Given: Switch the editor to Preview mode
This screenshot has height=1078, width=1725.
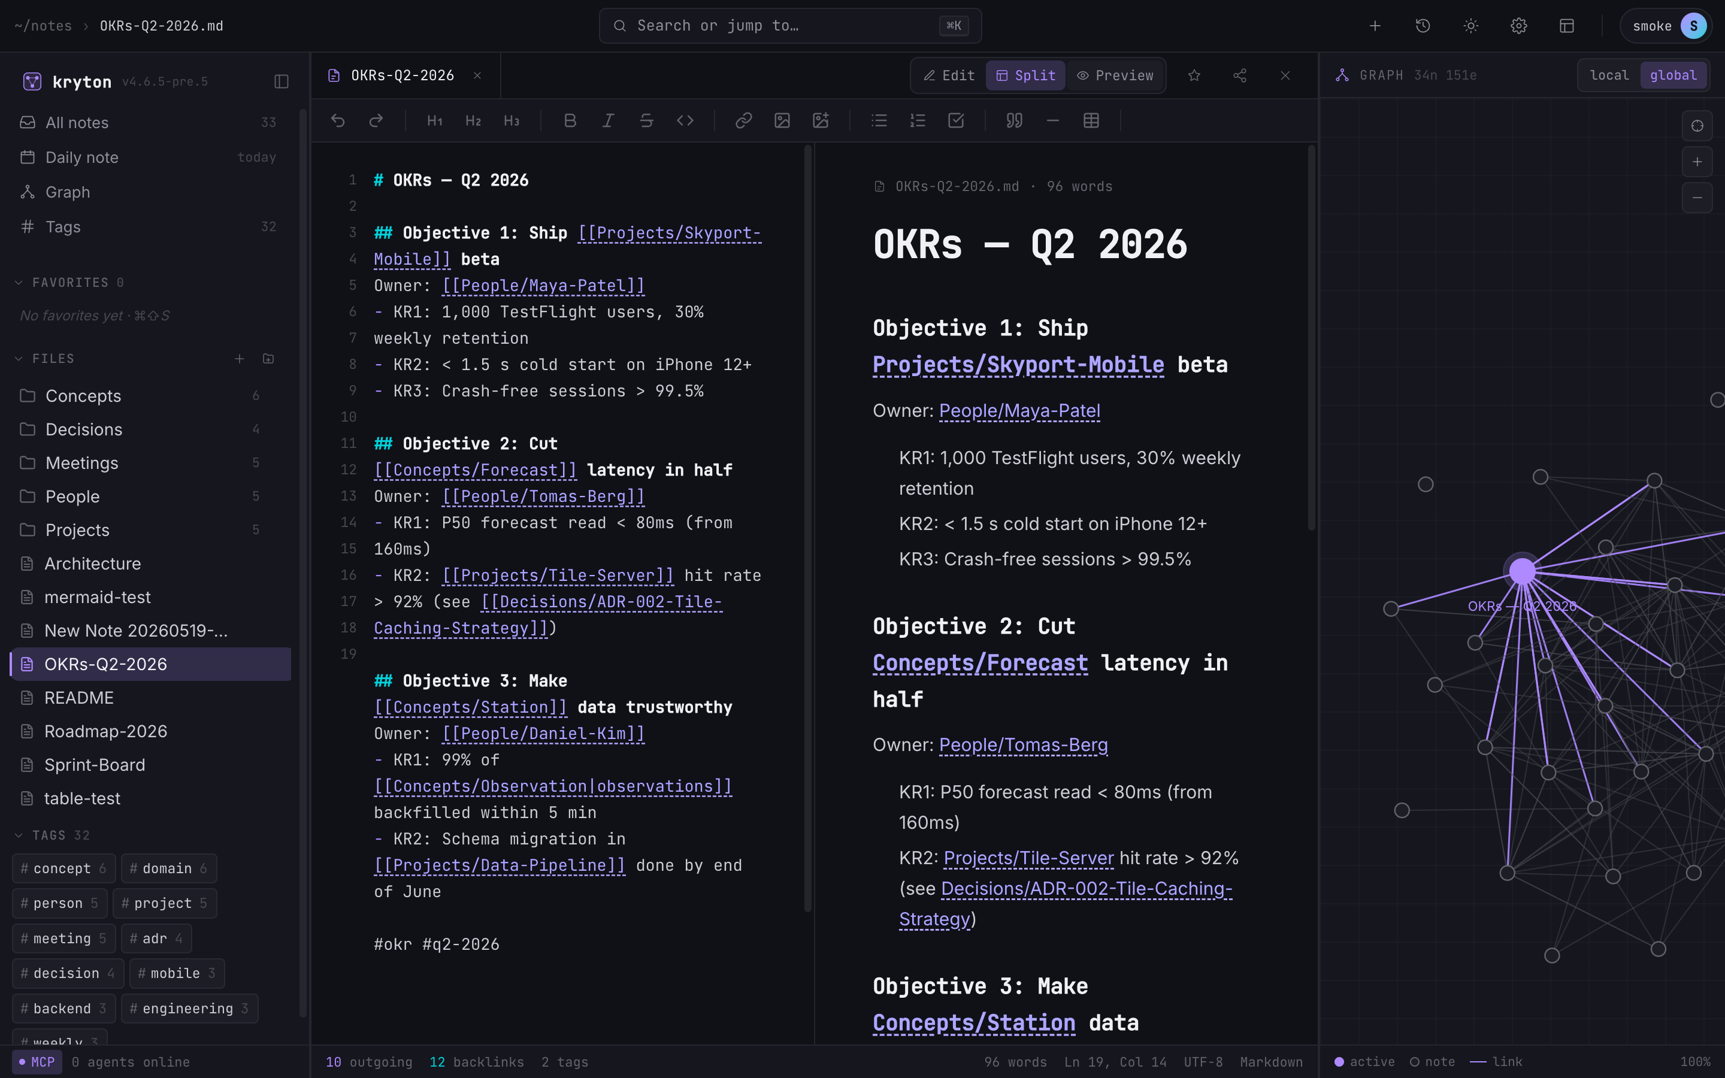Looking at the screenshot, I should [1115, 75].
